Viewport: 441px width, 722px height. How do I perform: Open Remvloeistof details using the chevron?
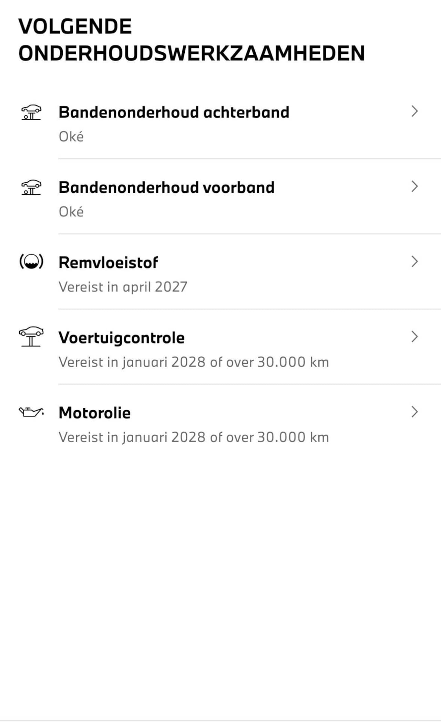coord(414,261)
